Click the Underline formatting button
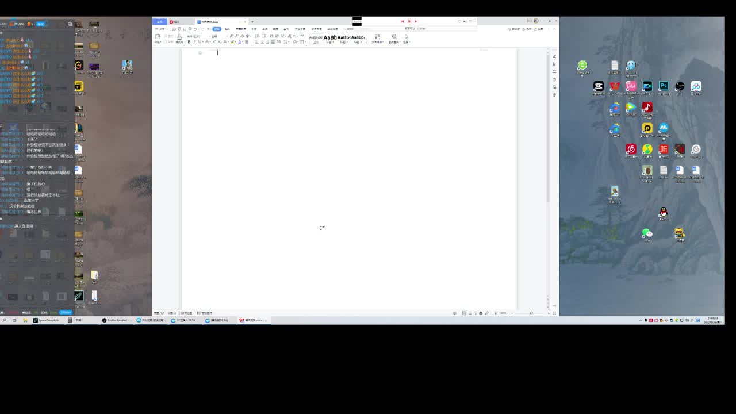 [x=200, y=42]
